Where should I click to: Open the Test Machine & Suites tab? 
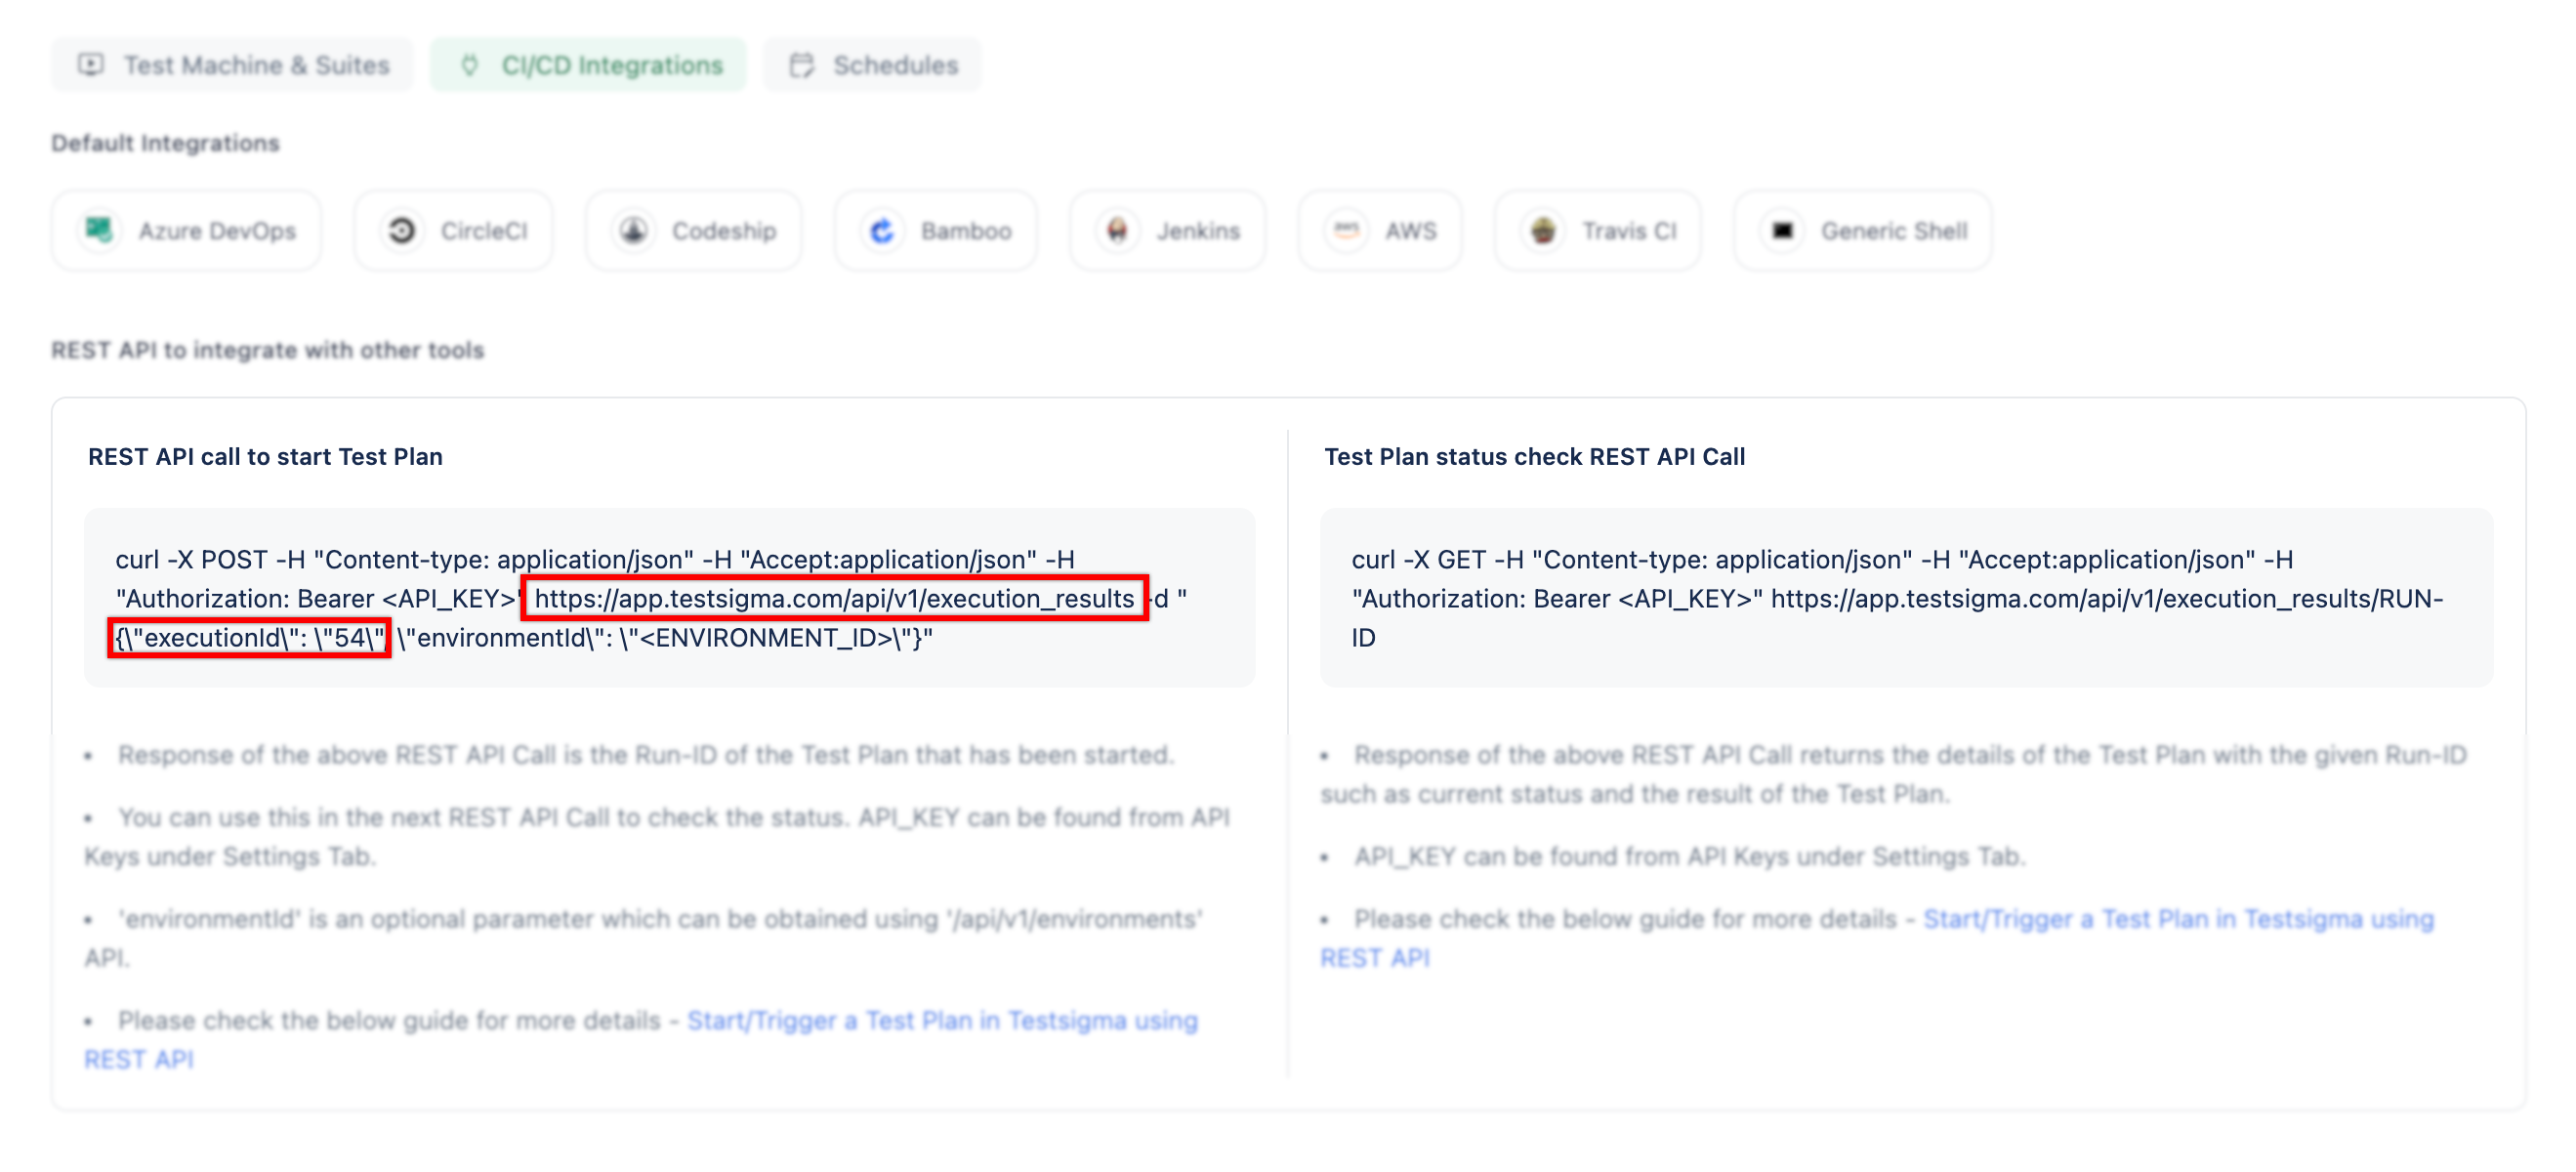click(x=232, y=65)
